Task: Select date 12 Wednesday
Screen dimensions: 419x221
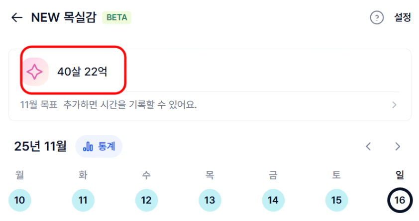Action: 146,200
